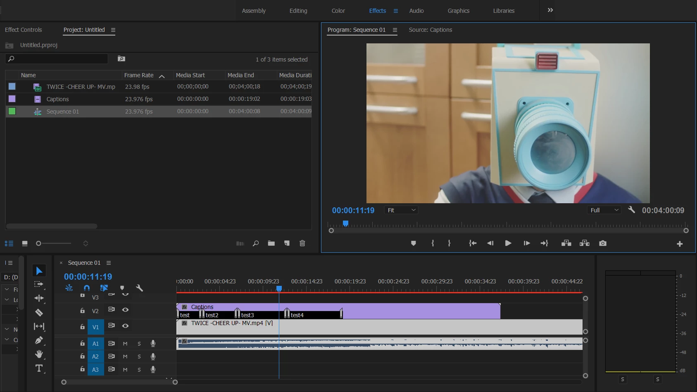Select the Type tool

[39, 368]
